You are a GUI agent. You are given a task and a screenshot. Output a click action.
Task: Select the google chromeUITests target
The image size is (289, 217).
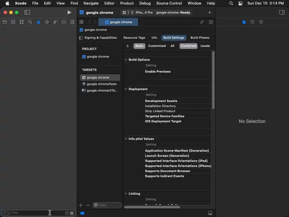(100, 90)
